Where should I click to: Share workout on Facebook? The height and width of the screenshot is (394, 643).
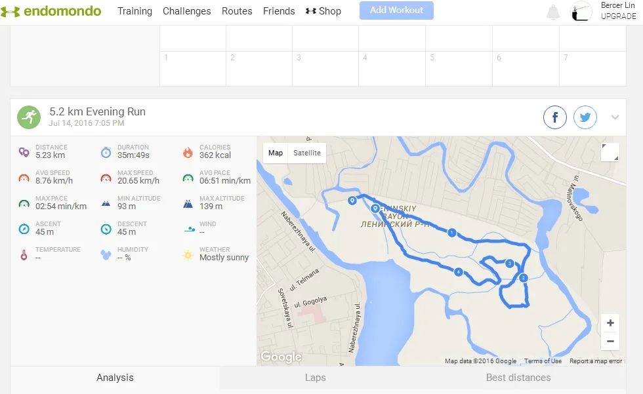[554, 118]
